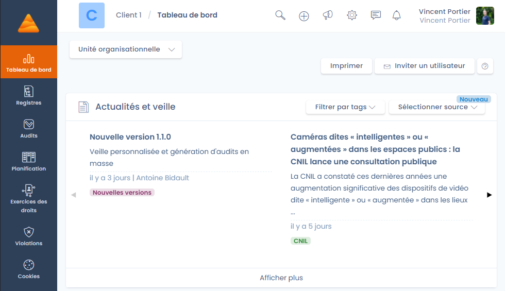Open the Filtrer par tags dropdown
Viewport: 505px width, 291px height.
[342, 107]
